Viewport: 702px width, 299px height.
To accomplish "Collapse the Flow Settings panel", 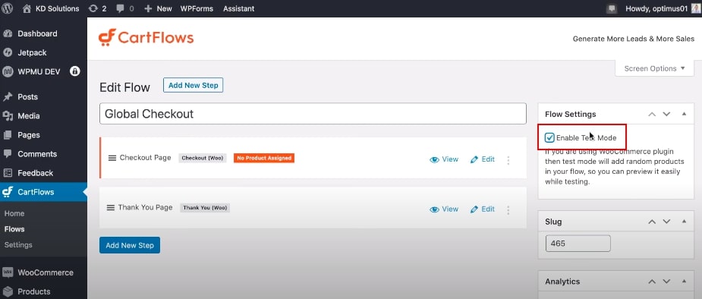I will [684, 114].
